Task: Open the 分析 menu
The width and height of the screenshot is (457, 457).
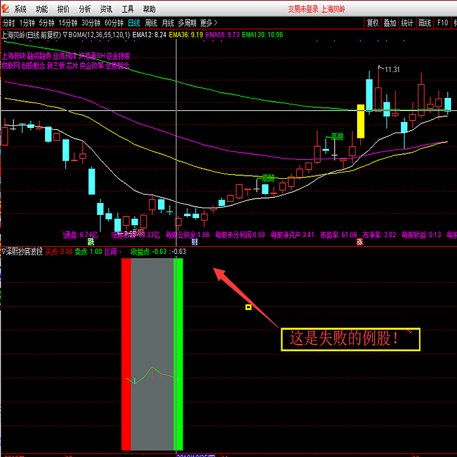Action: [85, 9]
